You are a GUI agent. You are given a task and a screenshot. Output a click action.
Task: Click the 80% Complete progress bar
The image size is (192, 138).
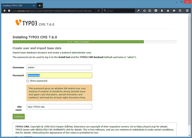point(95,42)
